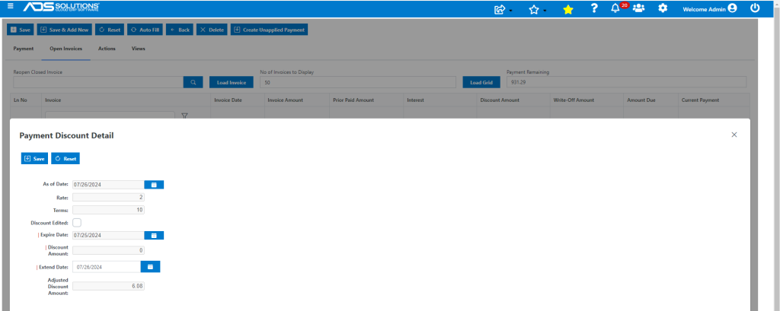Click the Load Invoice button
Image resolution: width=780 pixels, height=311 pixels.
pyautogui.click(x=232, y=82)
